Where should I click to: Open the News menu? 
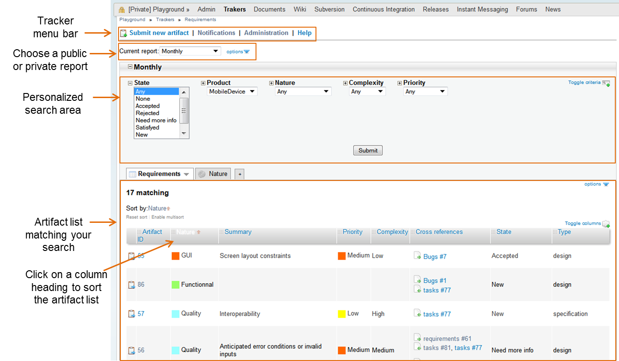click(x=553, y=9)
